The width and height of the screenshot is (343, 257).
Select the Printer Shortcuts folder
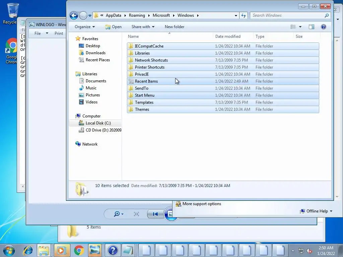(x=223, y=67)
